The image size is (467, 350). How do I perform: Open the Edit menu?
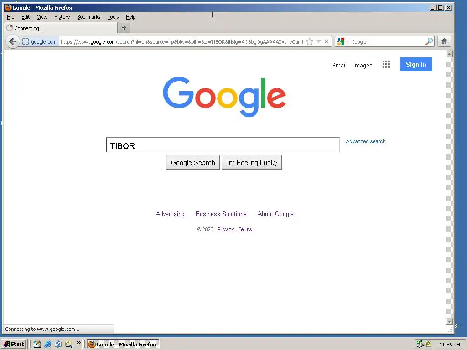coord(26,17)
